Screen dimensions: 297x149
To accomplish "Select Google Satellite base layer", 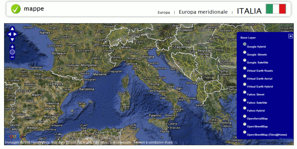I will coord(245,60).
